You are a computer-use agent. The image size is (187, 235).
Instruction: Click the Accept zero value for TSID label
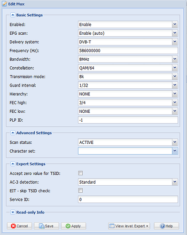click(x=35, y=173)
